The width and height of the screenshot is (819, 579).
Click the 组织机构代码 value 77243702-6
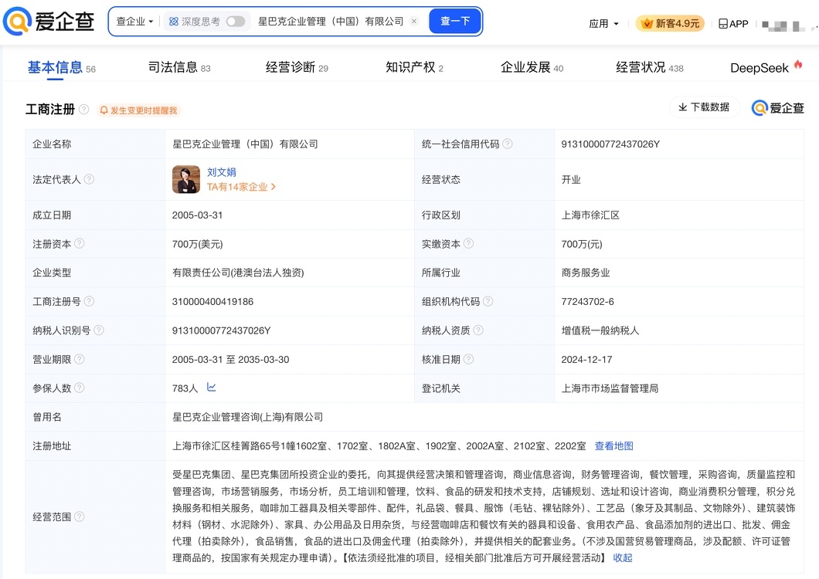pyautogui.click(x=588, y=302)
